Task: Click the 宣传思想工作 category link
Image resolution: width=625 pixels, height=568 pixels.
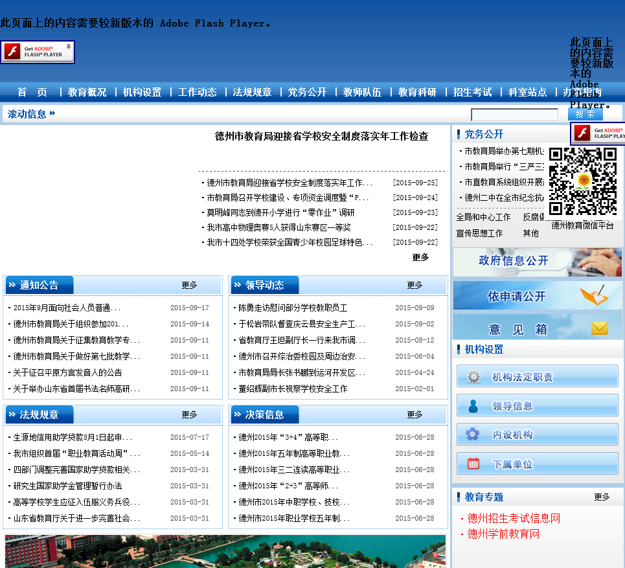Action: [x=479, y=233]
